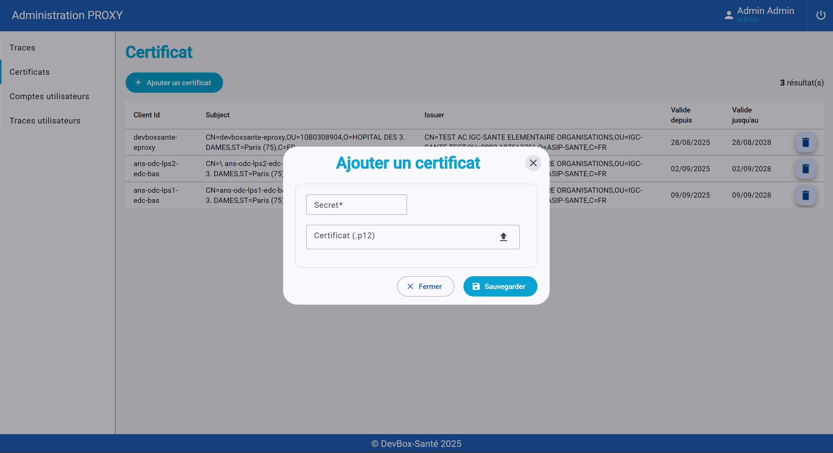Viewport: 833px width, 453px height.
Task: Click inside the Secret input field
Action: click(x=356, y=205)
